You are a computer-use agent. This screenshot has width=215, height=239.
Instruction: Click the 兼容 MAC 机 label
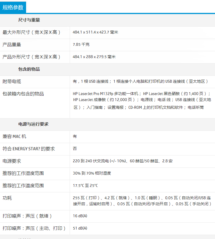(14, 137)
